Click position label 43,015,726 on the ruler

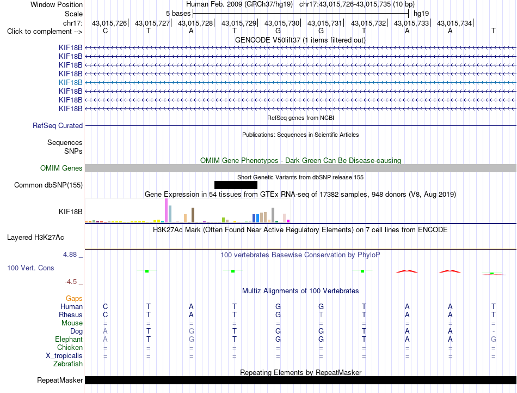coord(109,23)
